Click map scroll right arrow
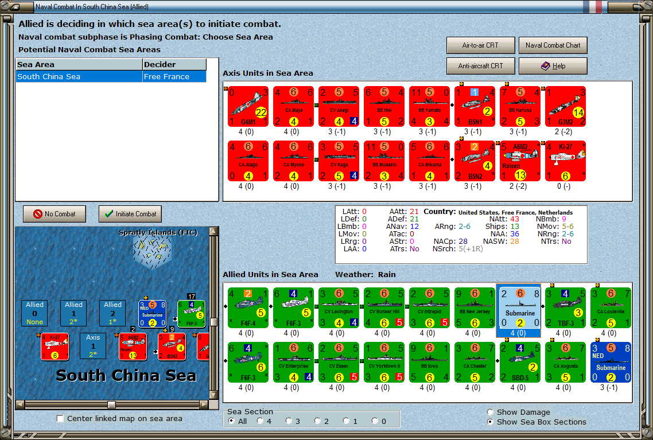The height and width of the screenshot is (440, 653). (x=204, y=404)
